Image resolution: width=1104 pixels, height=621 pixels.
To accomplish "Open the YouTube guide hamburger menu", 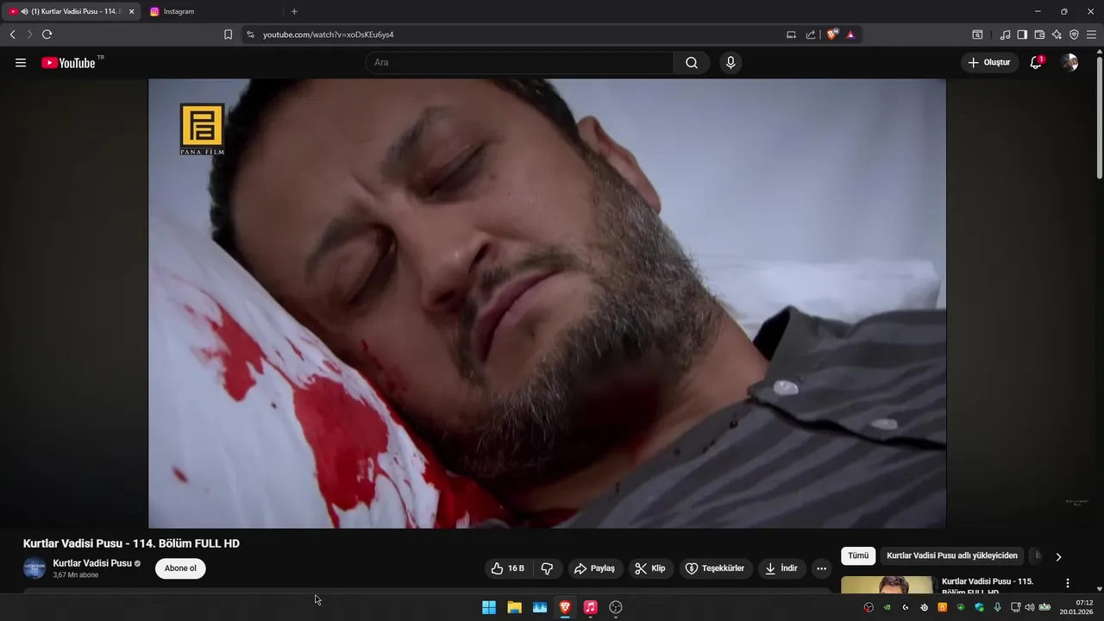I will (21, 63).
